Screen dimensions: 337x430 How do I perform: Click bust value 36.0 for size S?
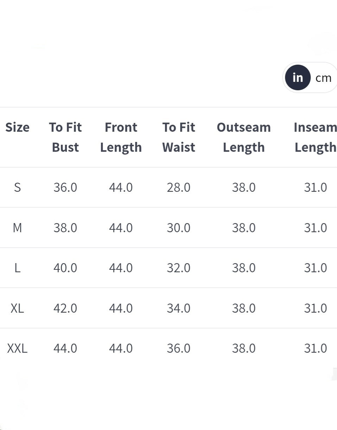pos(65,187)
